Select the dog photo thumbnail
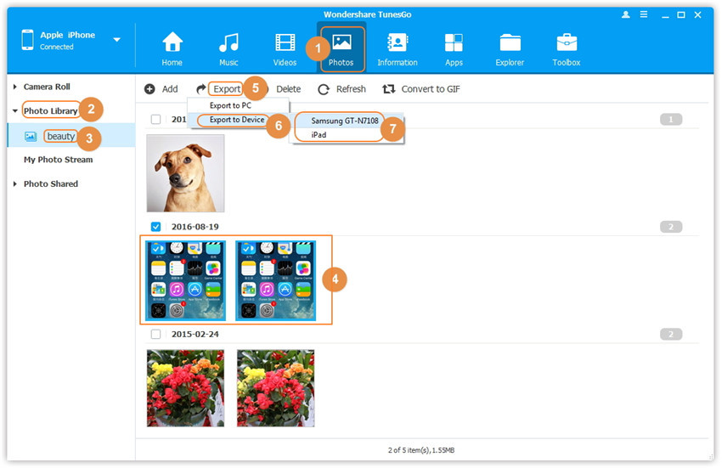This screenshot has width=722, height=468. coord(185,172)
